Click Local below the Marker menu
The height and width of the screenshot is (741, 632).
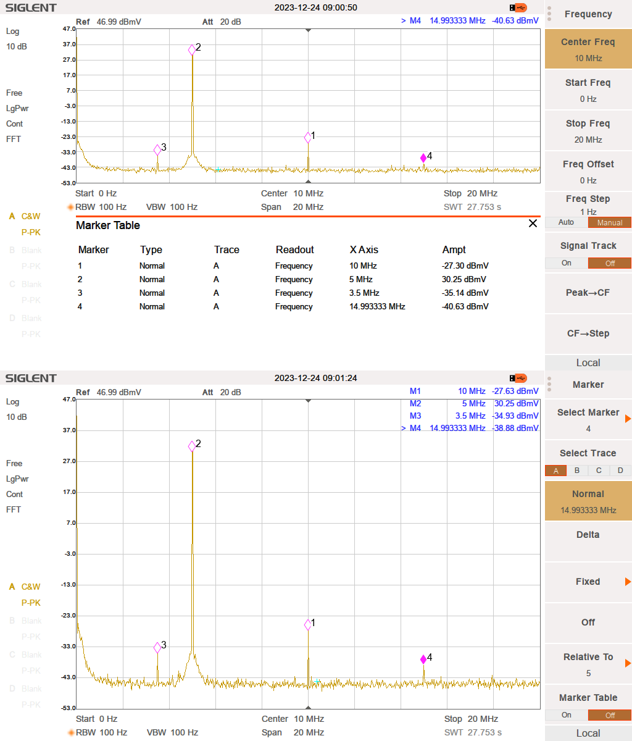588,734
